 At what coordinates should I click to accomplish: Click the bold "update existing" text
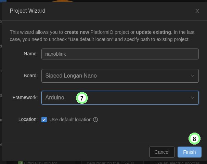click(153, 32)
